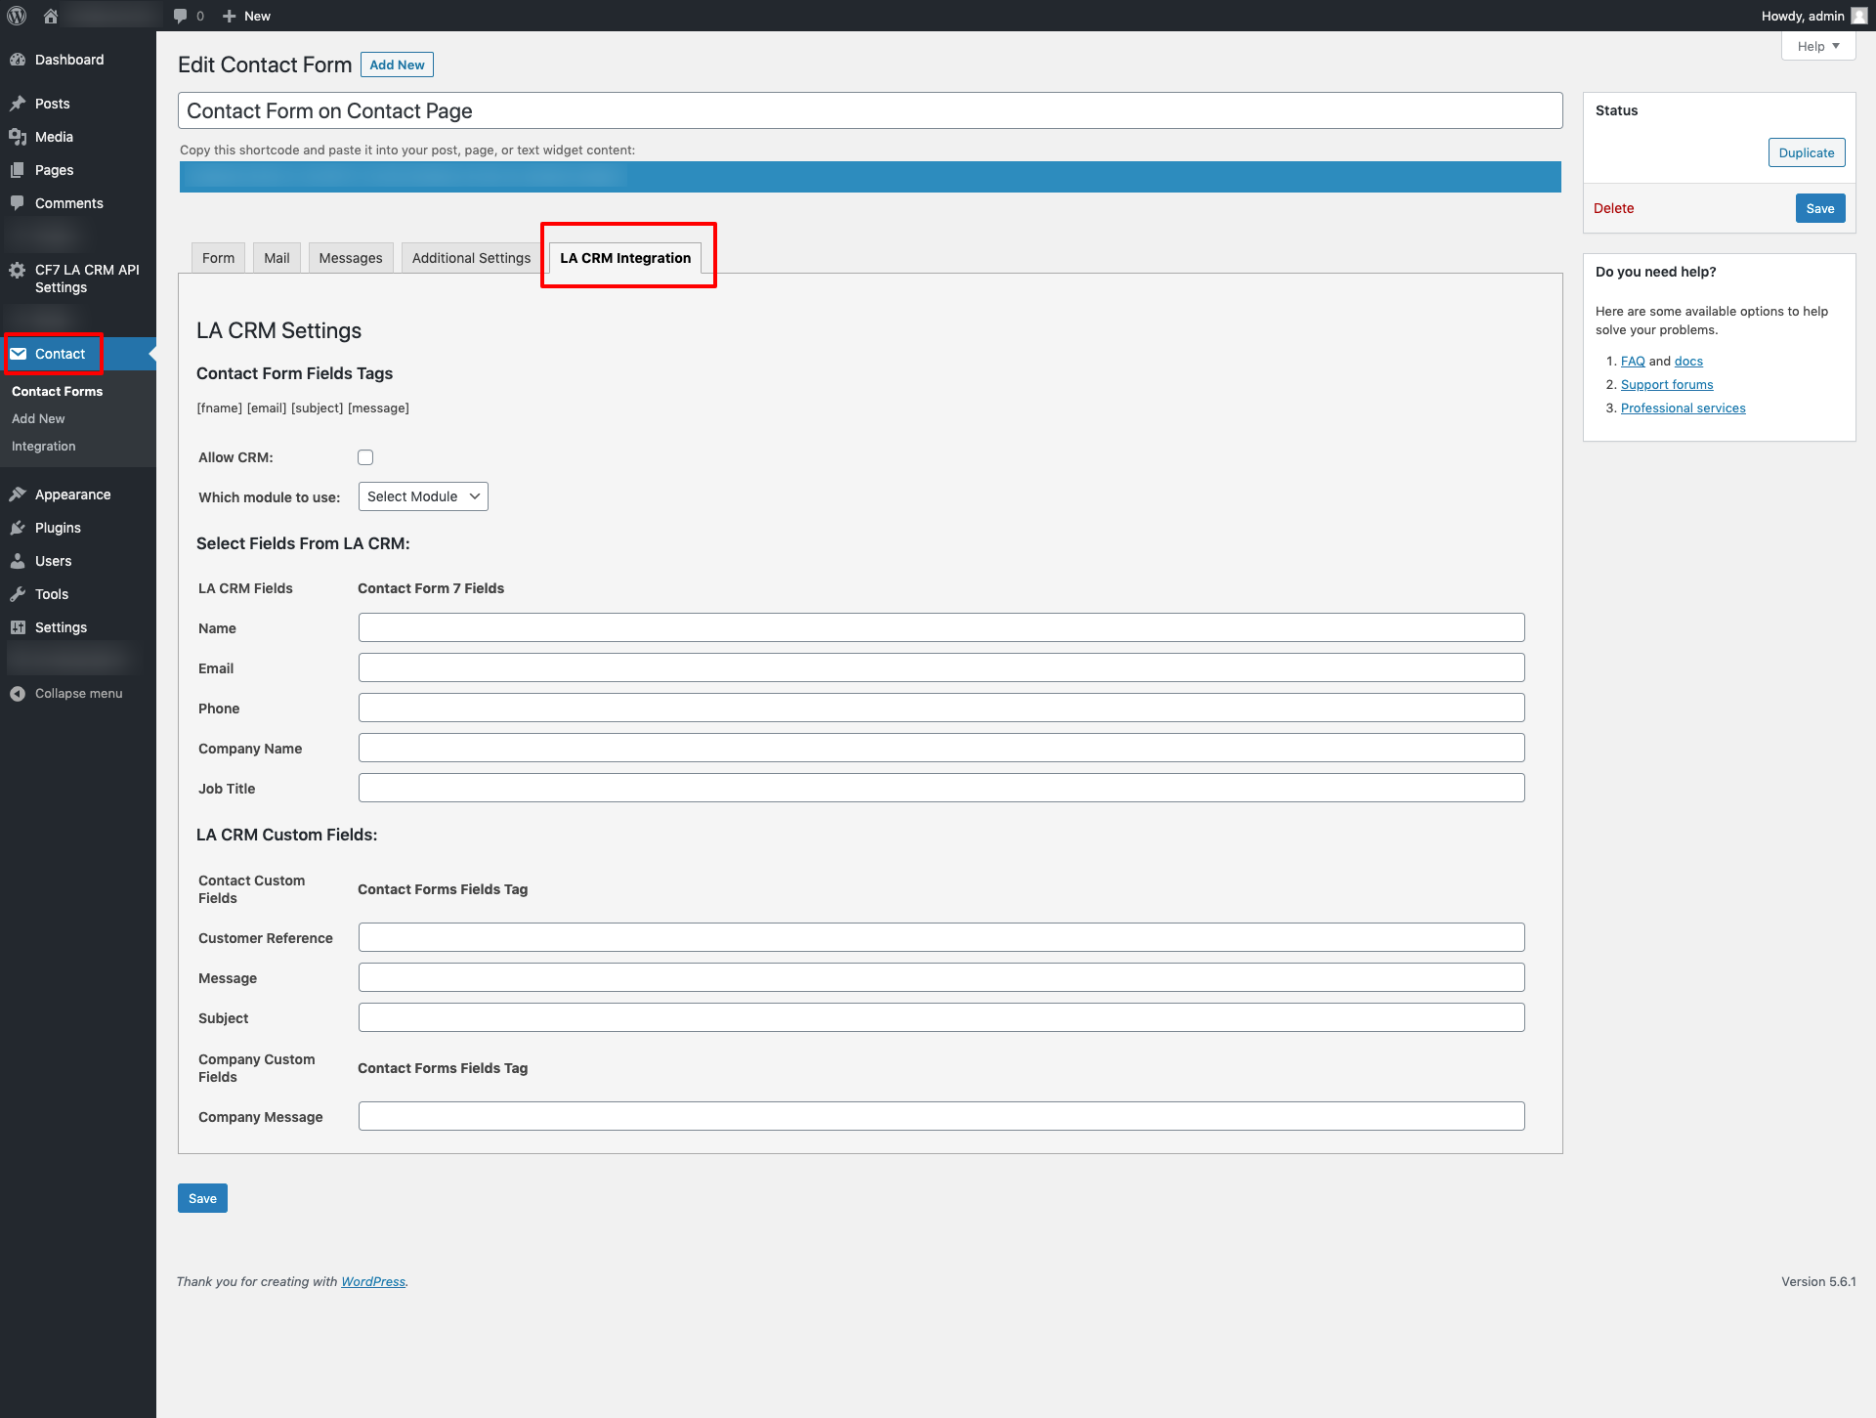The height and width of the screenshot is (1418, 1876).
Task: Click the Comments sidebar icon
Action: (x=18, y=203)
